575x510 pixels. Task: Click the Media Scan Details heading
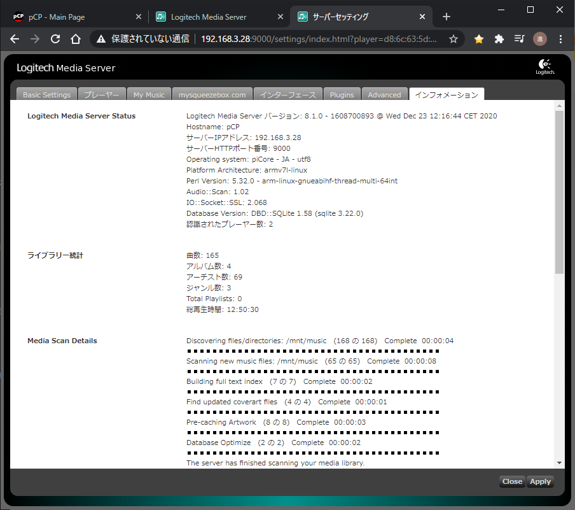coord(62,341)
